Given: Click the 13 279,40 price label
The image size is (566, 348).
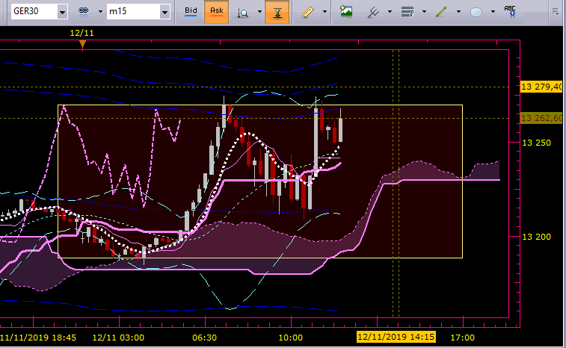Looking at the screenshot, I should pos(541,87).
